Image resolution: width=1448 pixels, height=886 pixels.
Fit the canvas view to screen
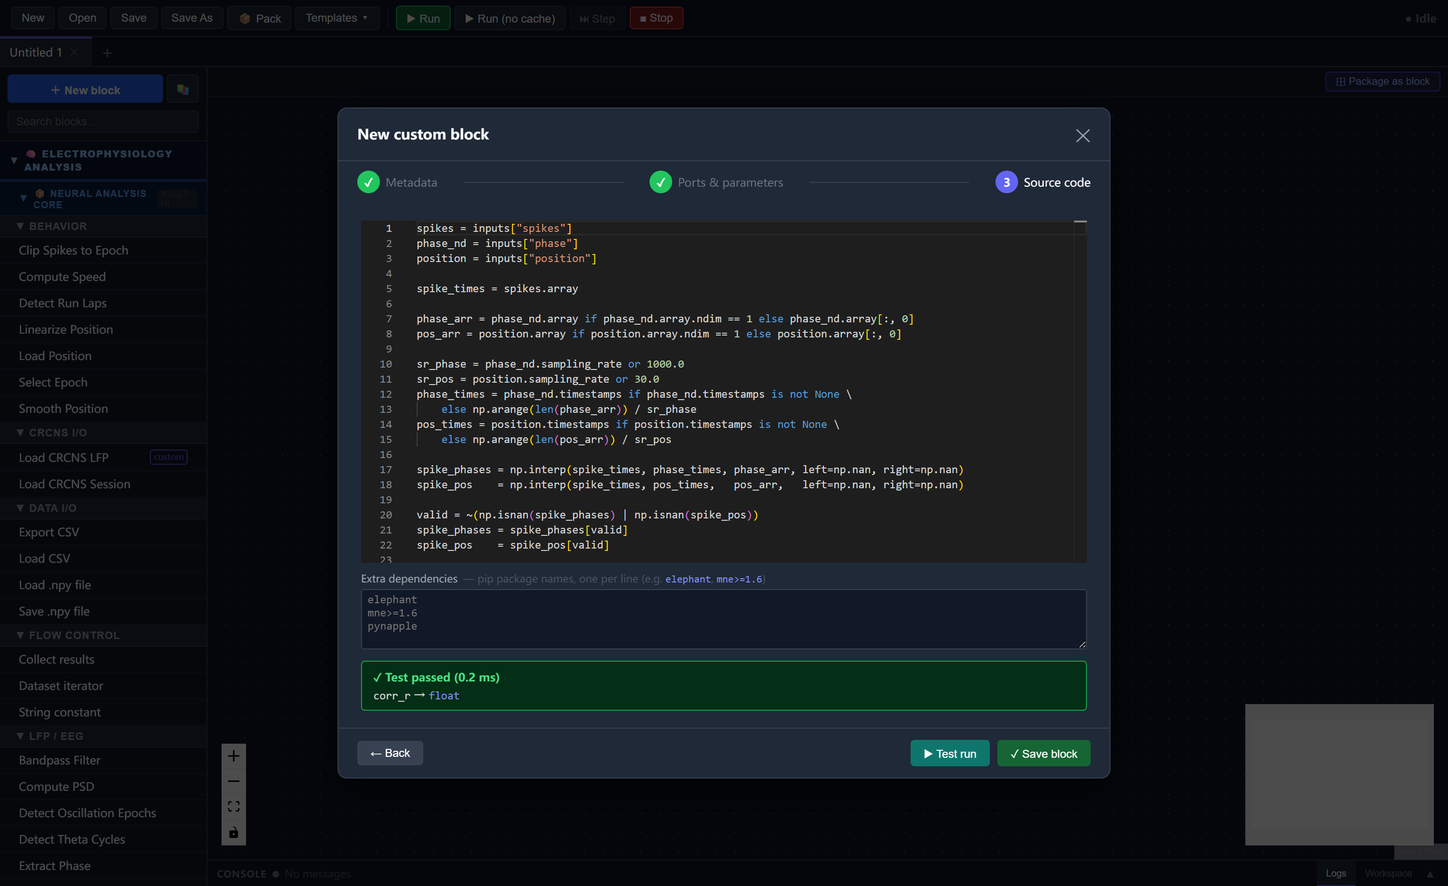coord(233,807)
